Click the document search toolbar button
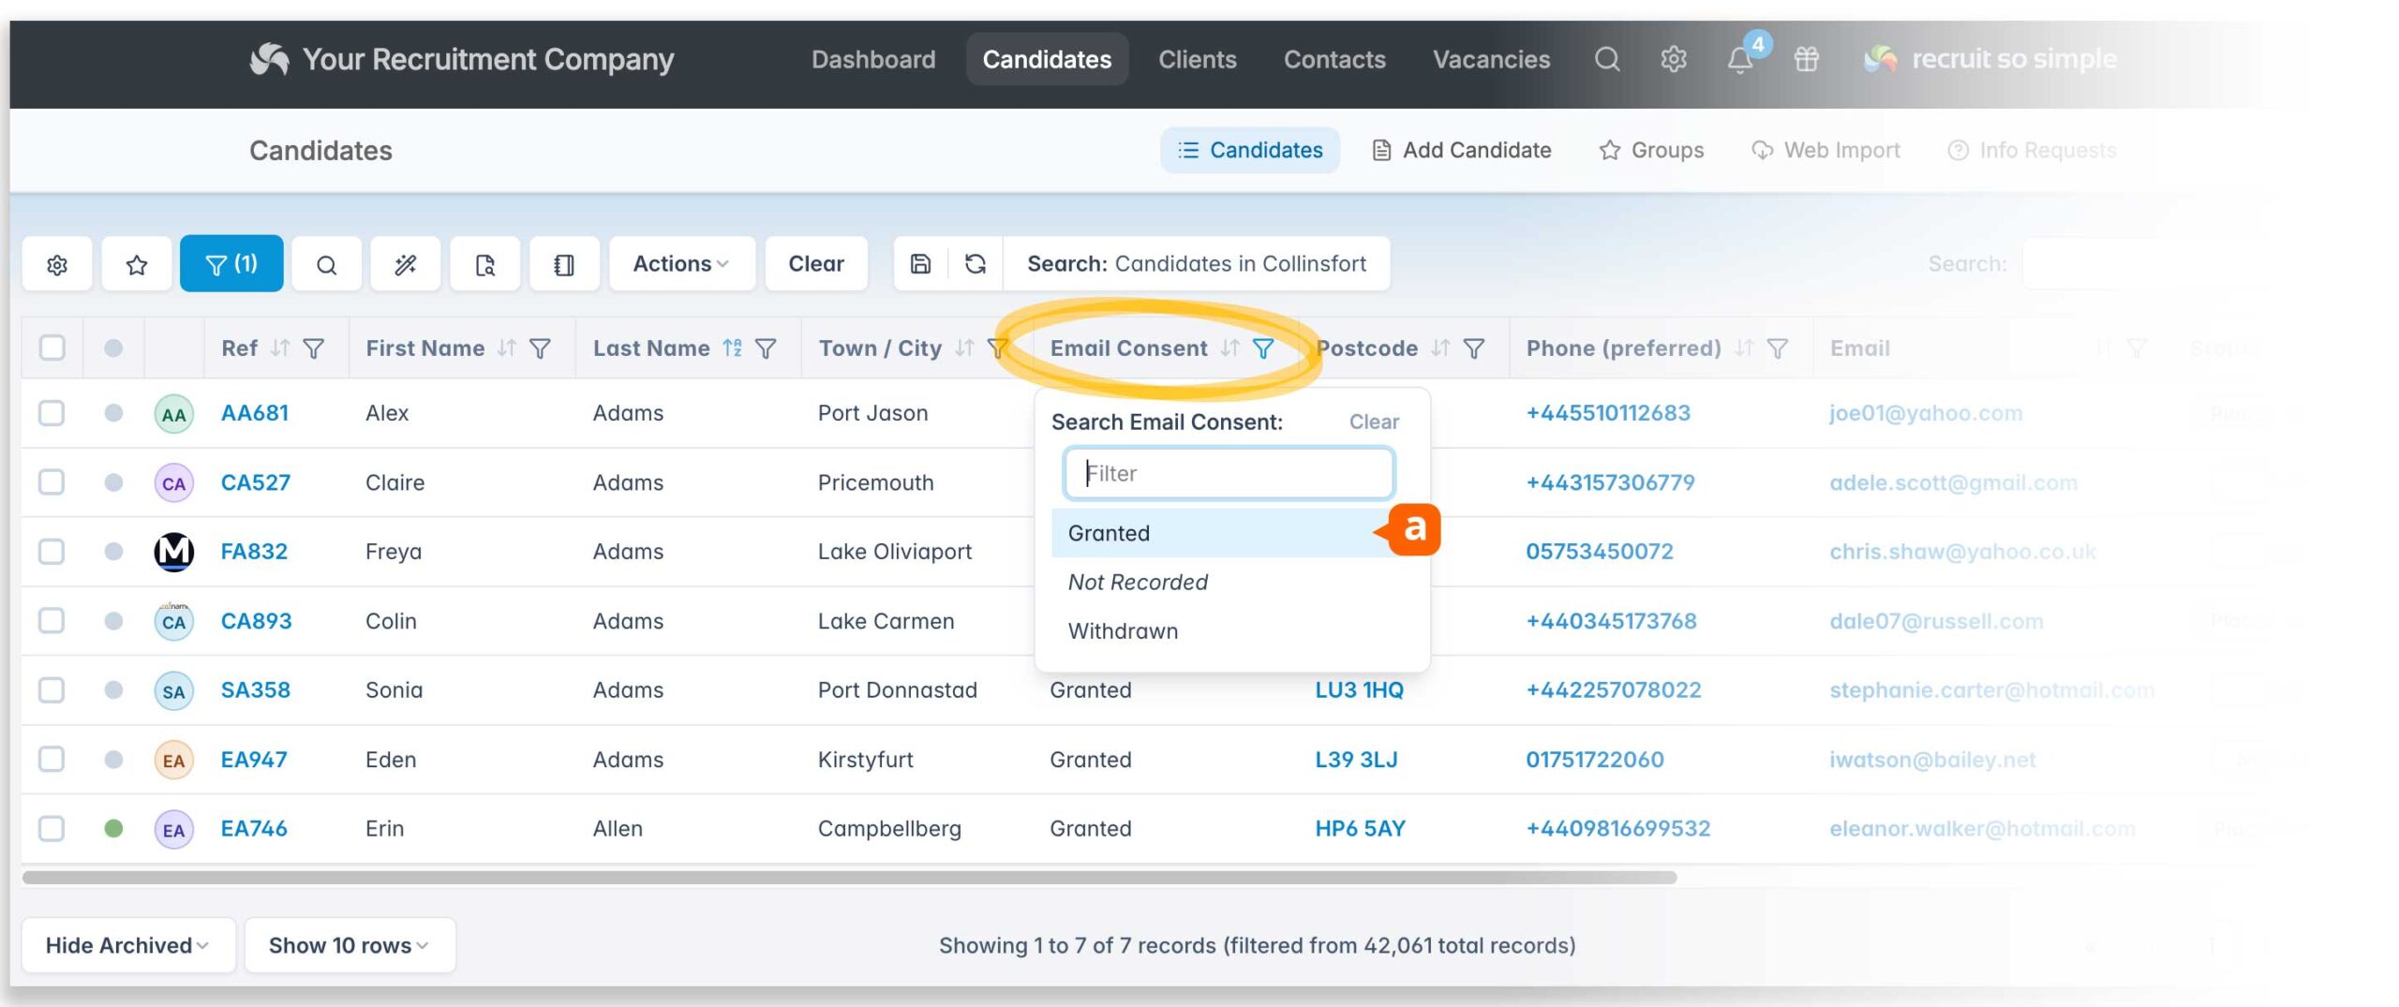2399x1007 pixels. tap(484, 264)
